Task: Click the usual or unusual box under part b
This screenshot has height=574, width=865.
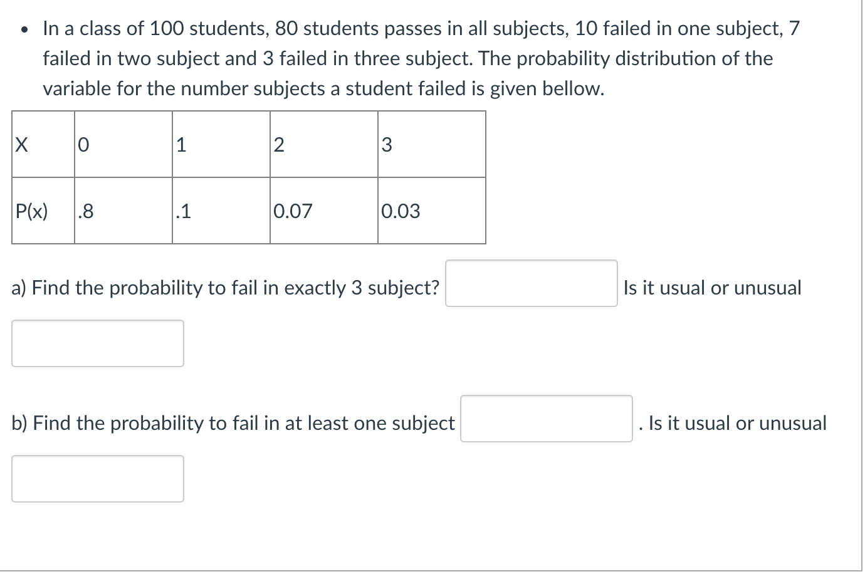Action: click(97, 478)
